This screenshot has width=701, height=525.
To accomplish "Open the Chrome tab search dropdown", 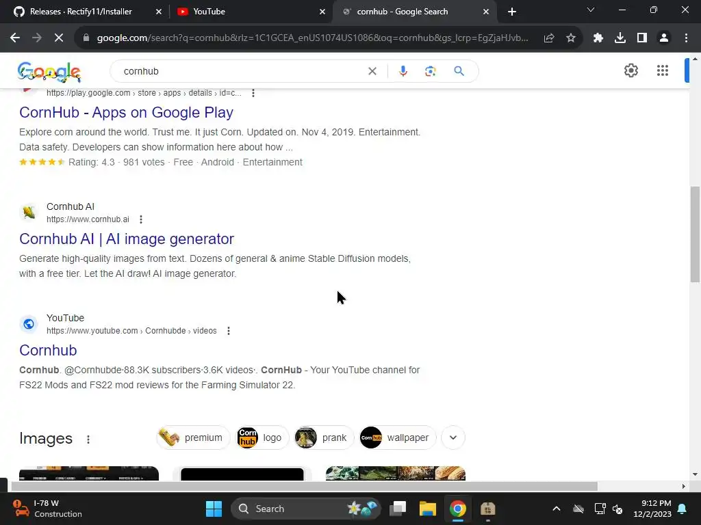I will pyautogui.click(x=591, y=10).
